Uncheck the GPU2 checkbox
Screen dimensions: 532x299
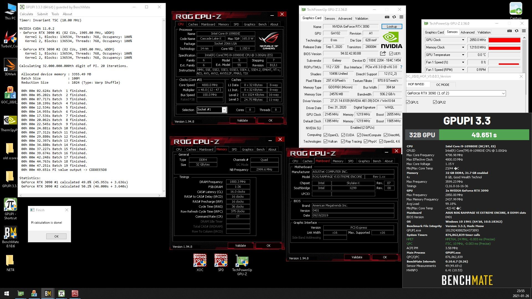435,102
